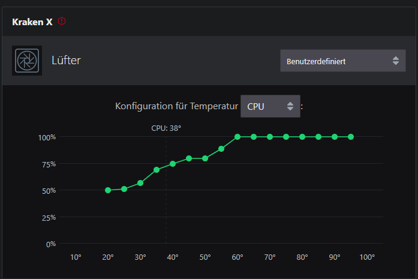Select the fan curve point at 95°
The width and height of the screenshot is (418, 279).
tap(351, 137)
